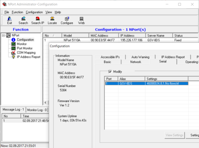Click the Exit toolbar icon

tap(10, 20)
